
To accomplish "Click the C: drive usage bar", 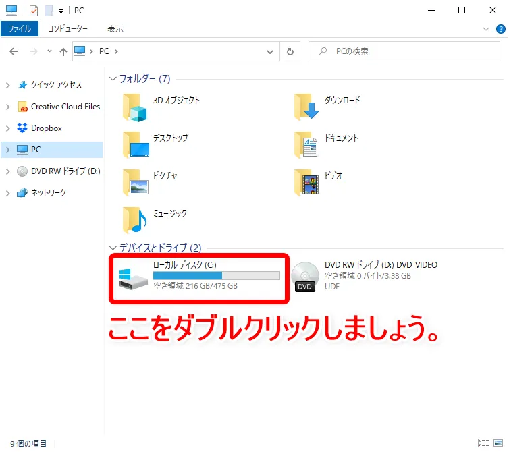I will pyautogui.click(x=216, y=276).
